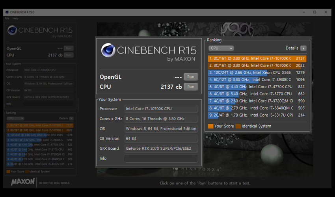Click the Info input field in left sidebar

pyautogui.click(x=48, y=104)
